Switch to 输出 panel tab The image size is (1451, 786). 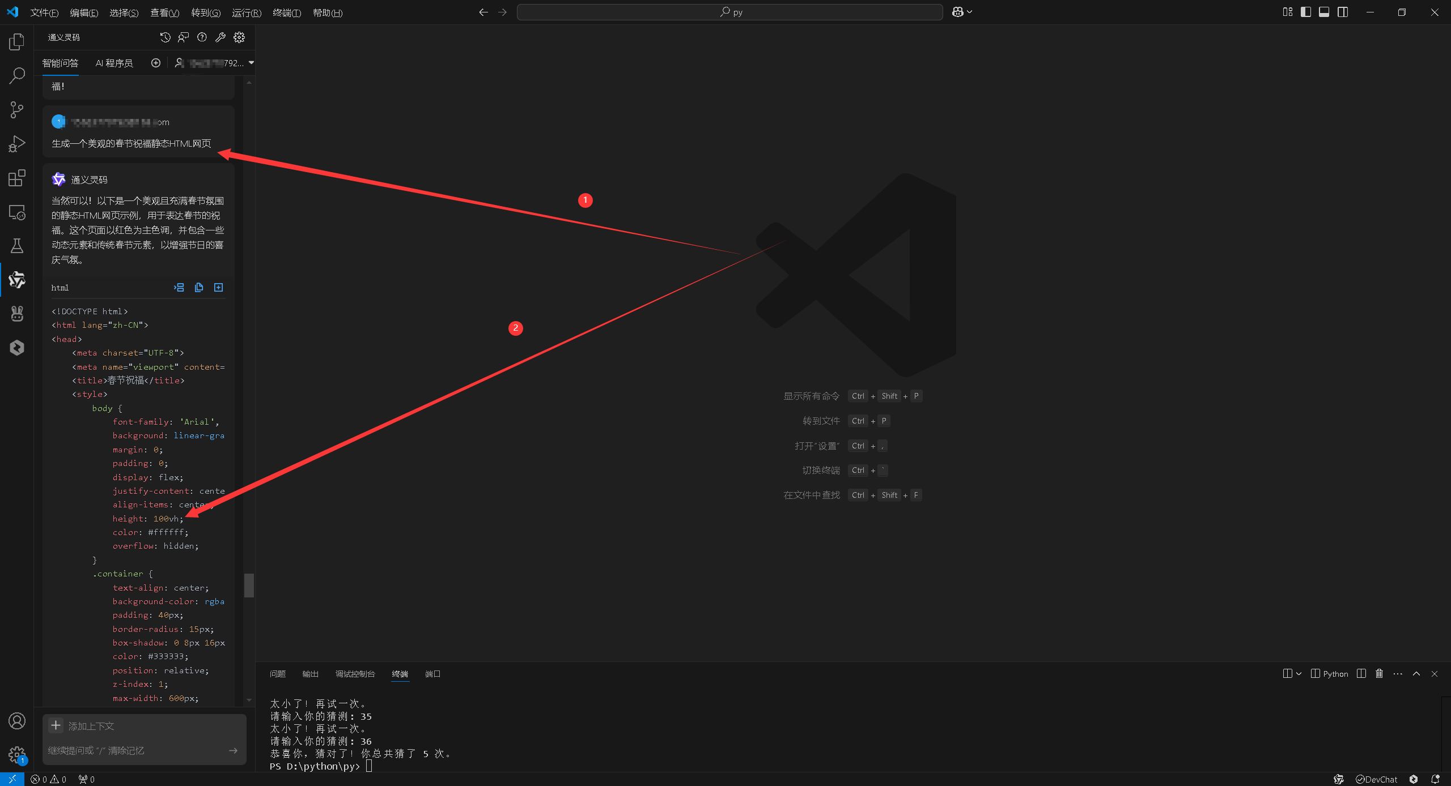[310, 673]
